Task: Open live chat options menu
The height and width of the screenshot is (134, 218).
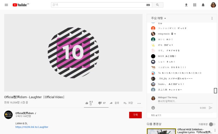Action: pyautogui.click(x=212, y=18)
